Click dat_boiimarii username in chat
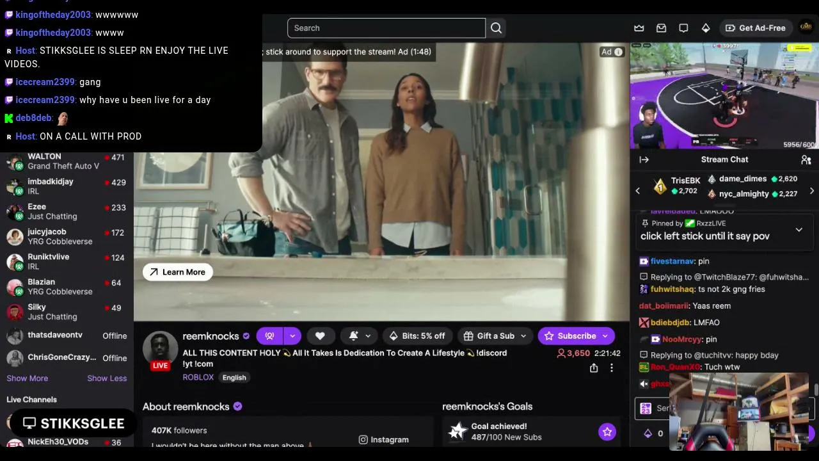Image resolution: width=819 pixels, height=461 pixels. pos(664,306)
